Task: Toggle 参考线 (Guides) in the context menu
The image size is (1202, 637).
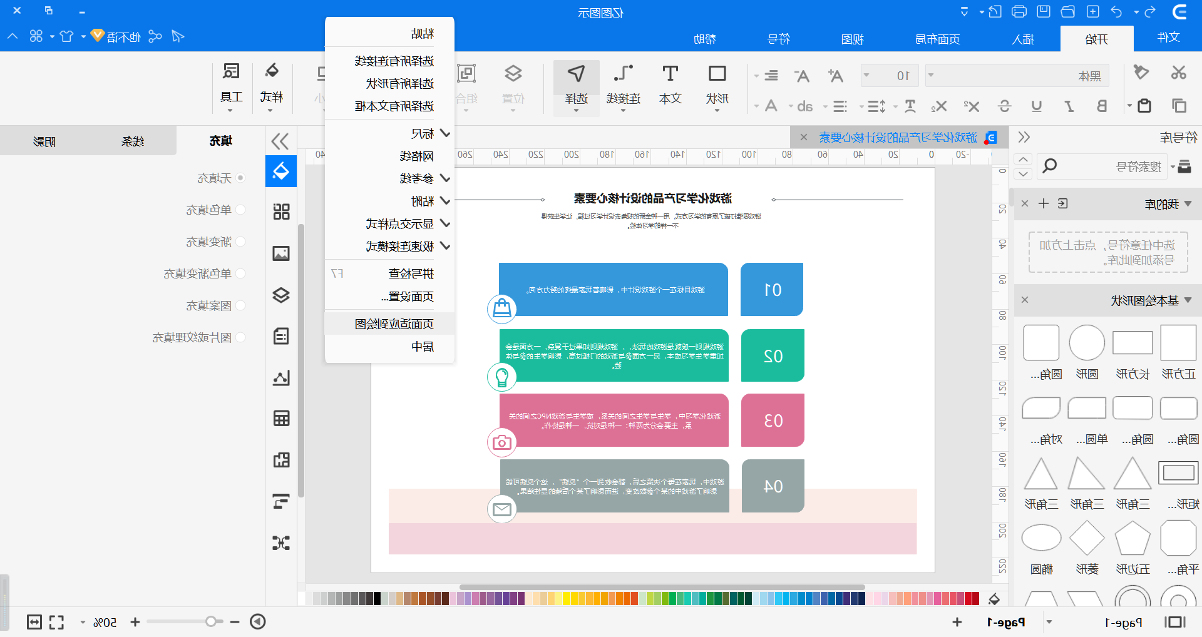Action: pyautogui.click(x=389, y=178)
